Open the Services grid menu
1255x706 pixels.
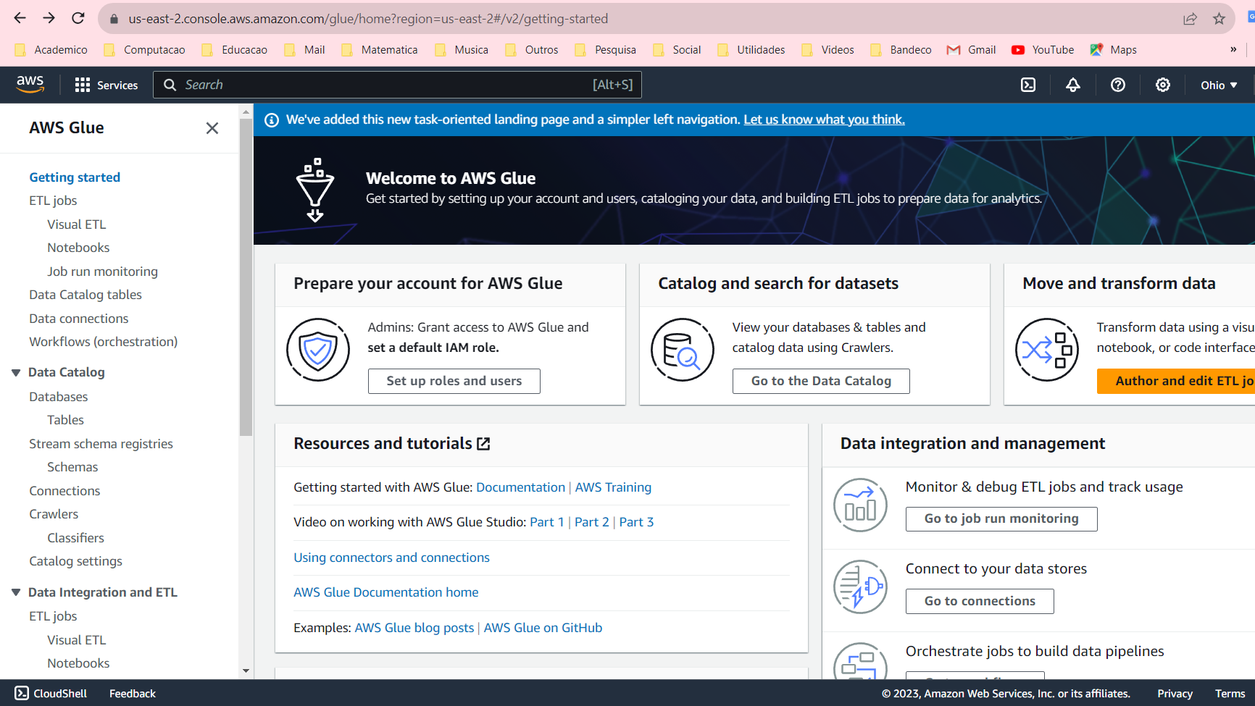106,85
